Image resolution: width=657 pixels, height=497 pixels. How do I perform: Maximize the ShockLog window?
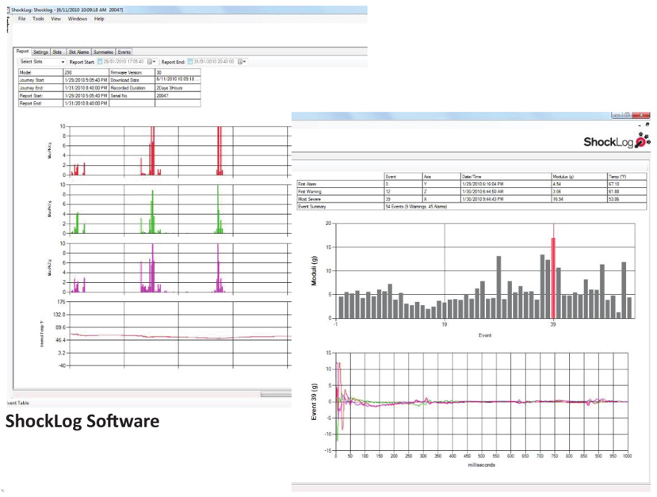tap(627, 115)
